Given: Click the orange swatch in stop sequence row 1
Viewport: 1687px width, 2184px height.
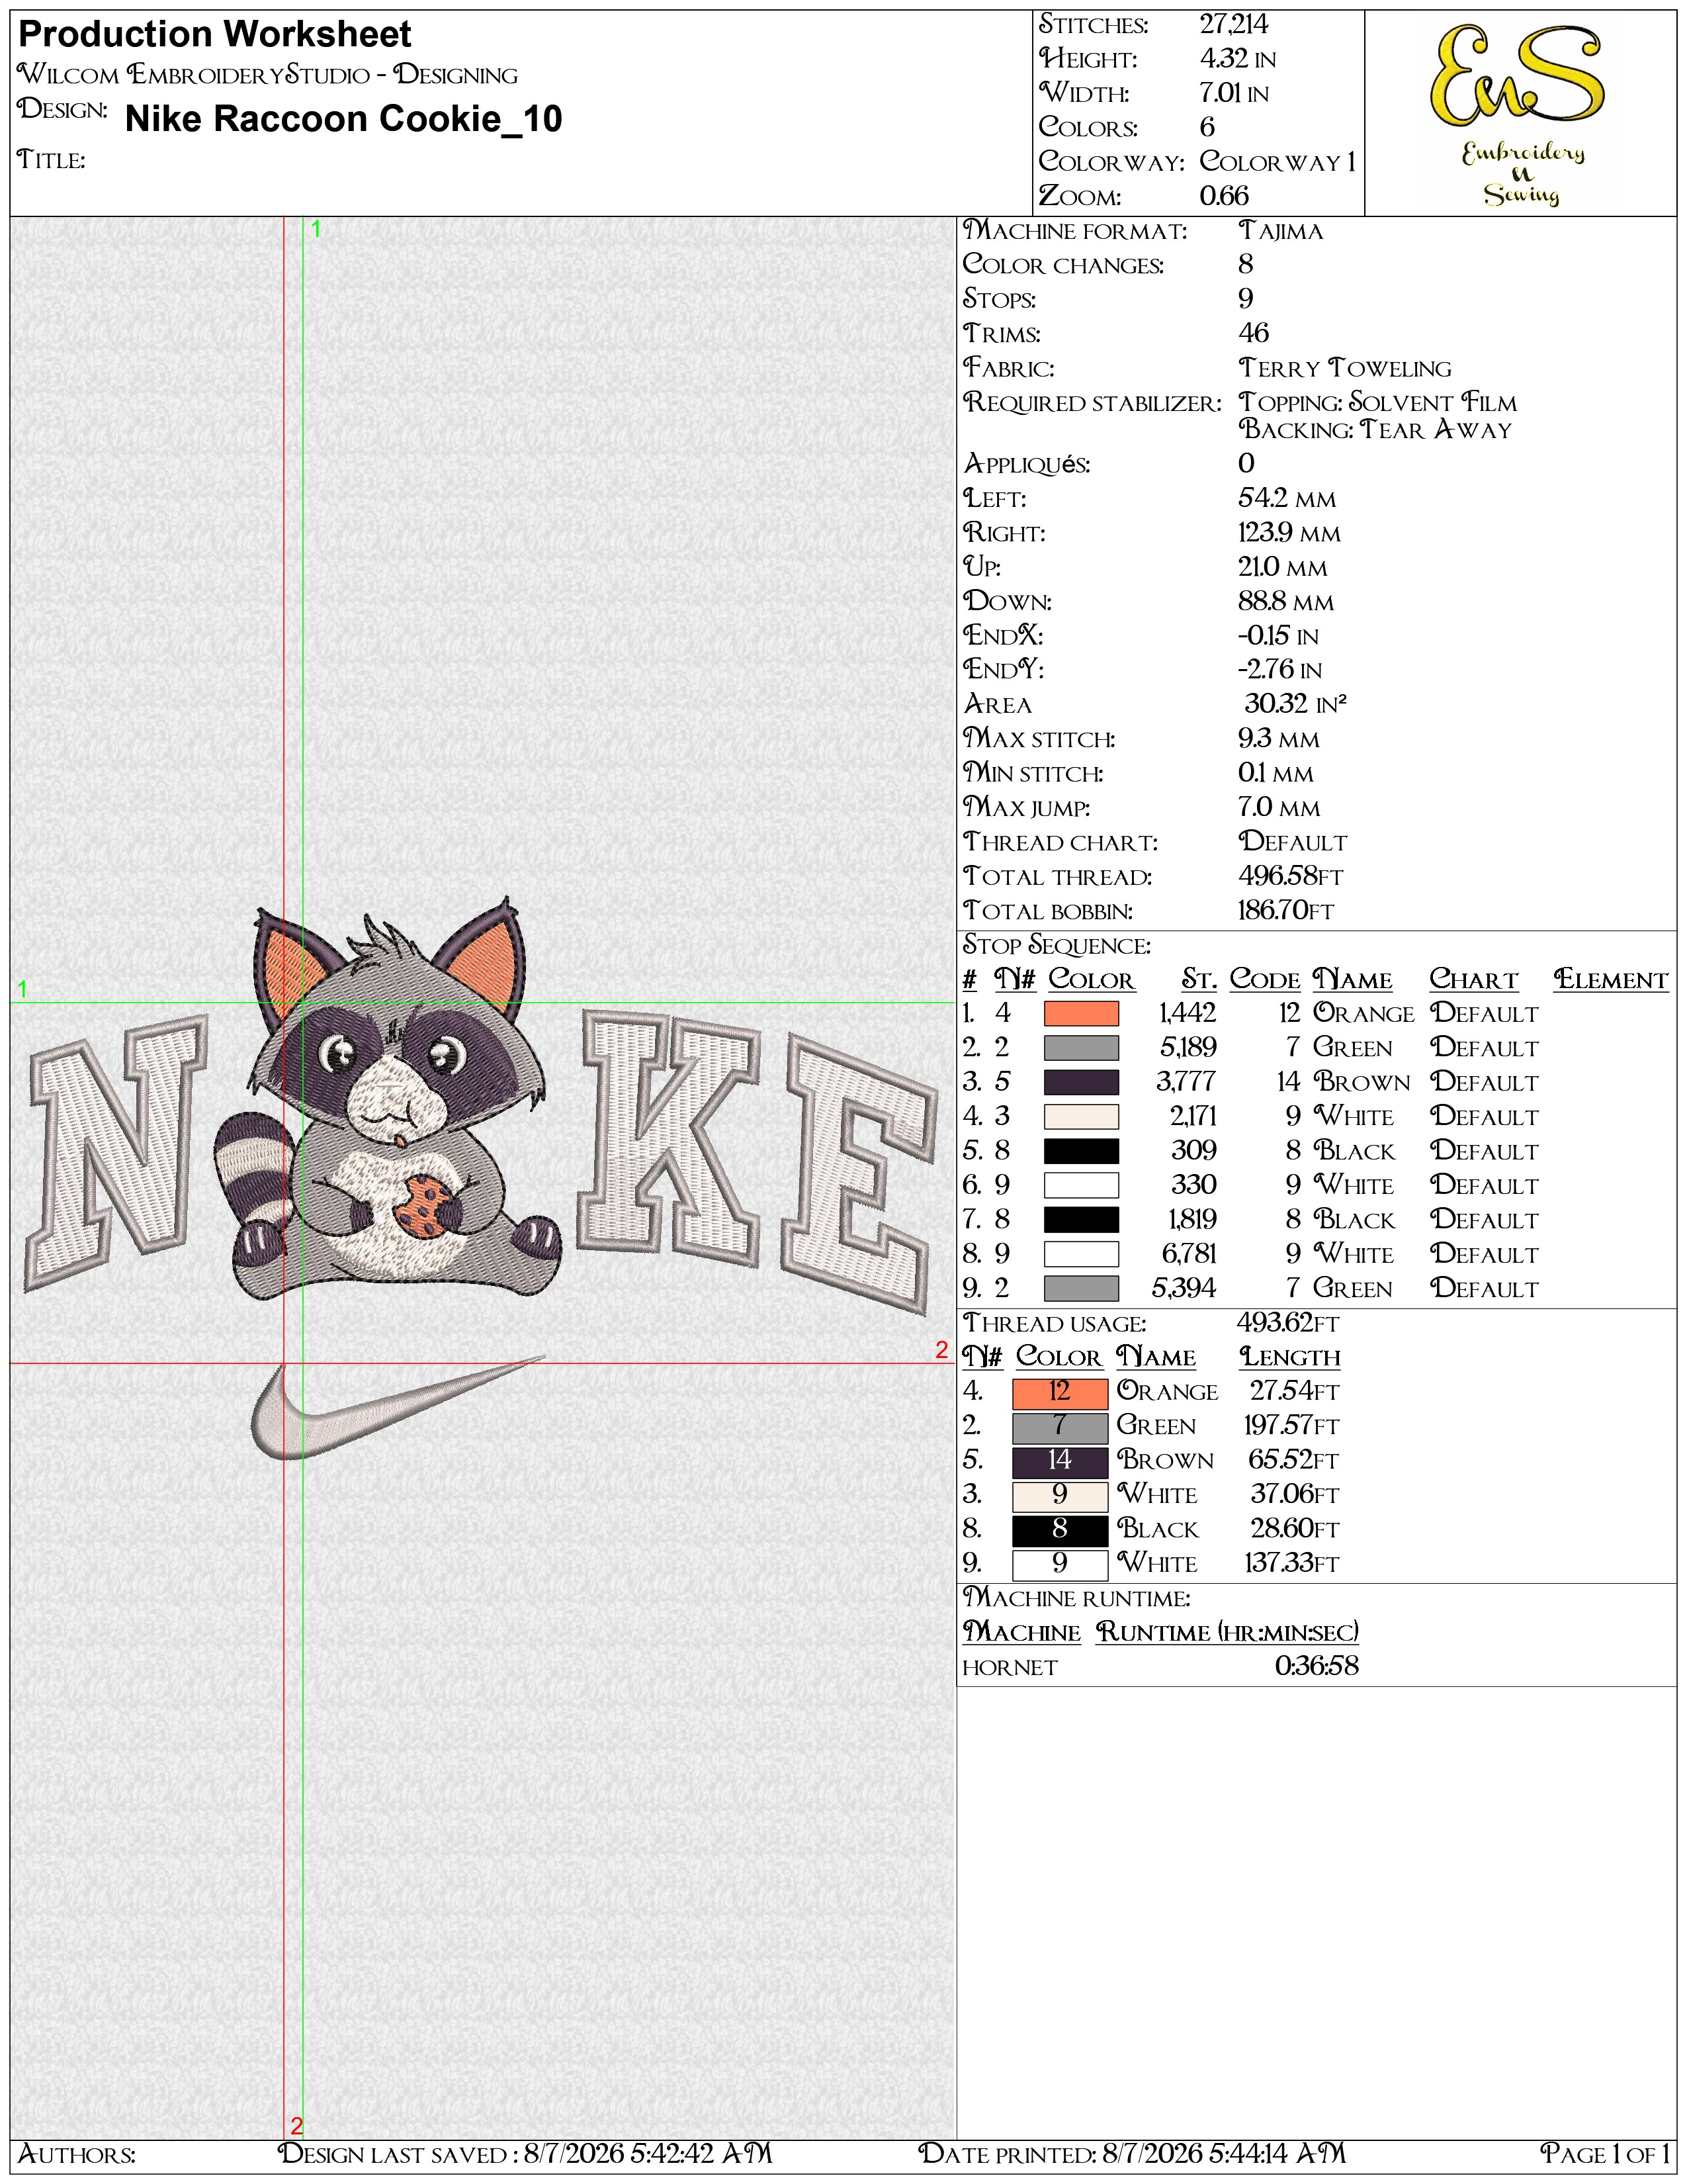Looking at the screenshot, I should (x=1080, y=1013).
